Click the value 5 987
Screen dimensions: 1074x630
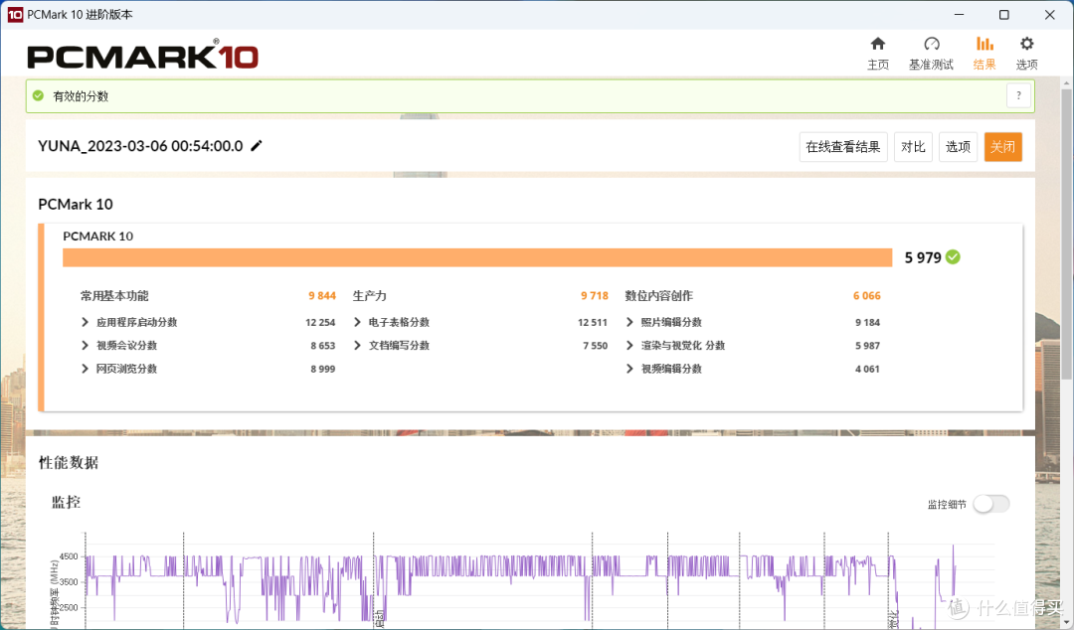click(x=867, y=346)
